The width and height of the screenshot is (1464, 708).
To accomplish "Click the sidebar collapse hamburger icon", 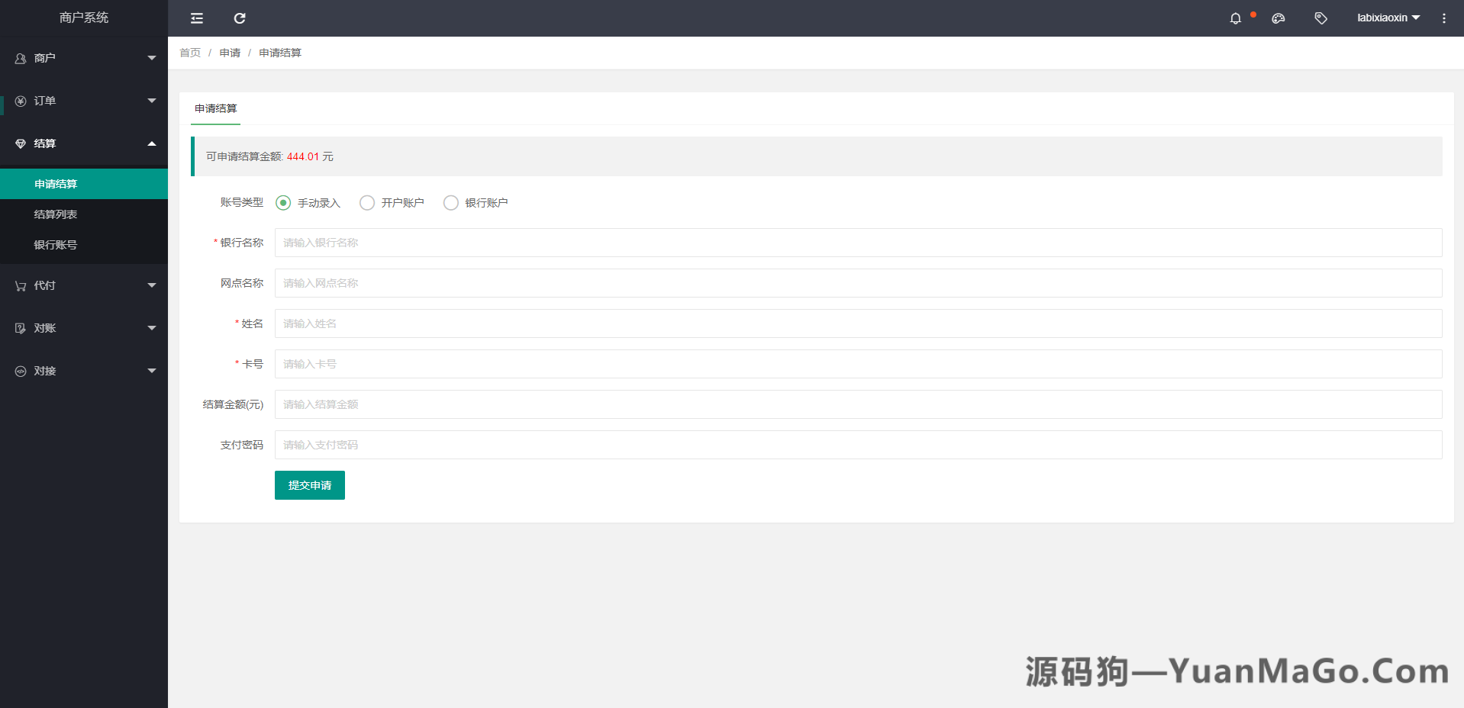I will click(196, 18).
